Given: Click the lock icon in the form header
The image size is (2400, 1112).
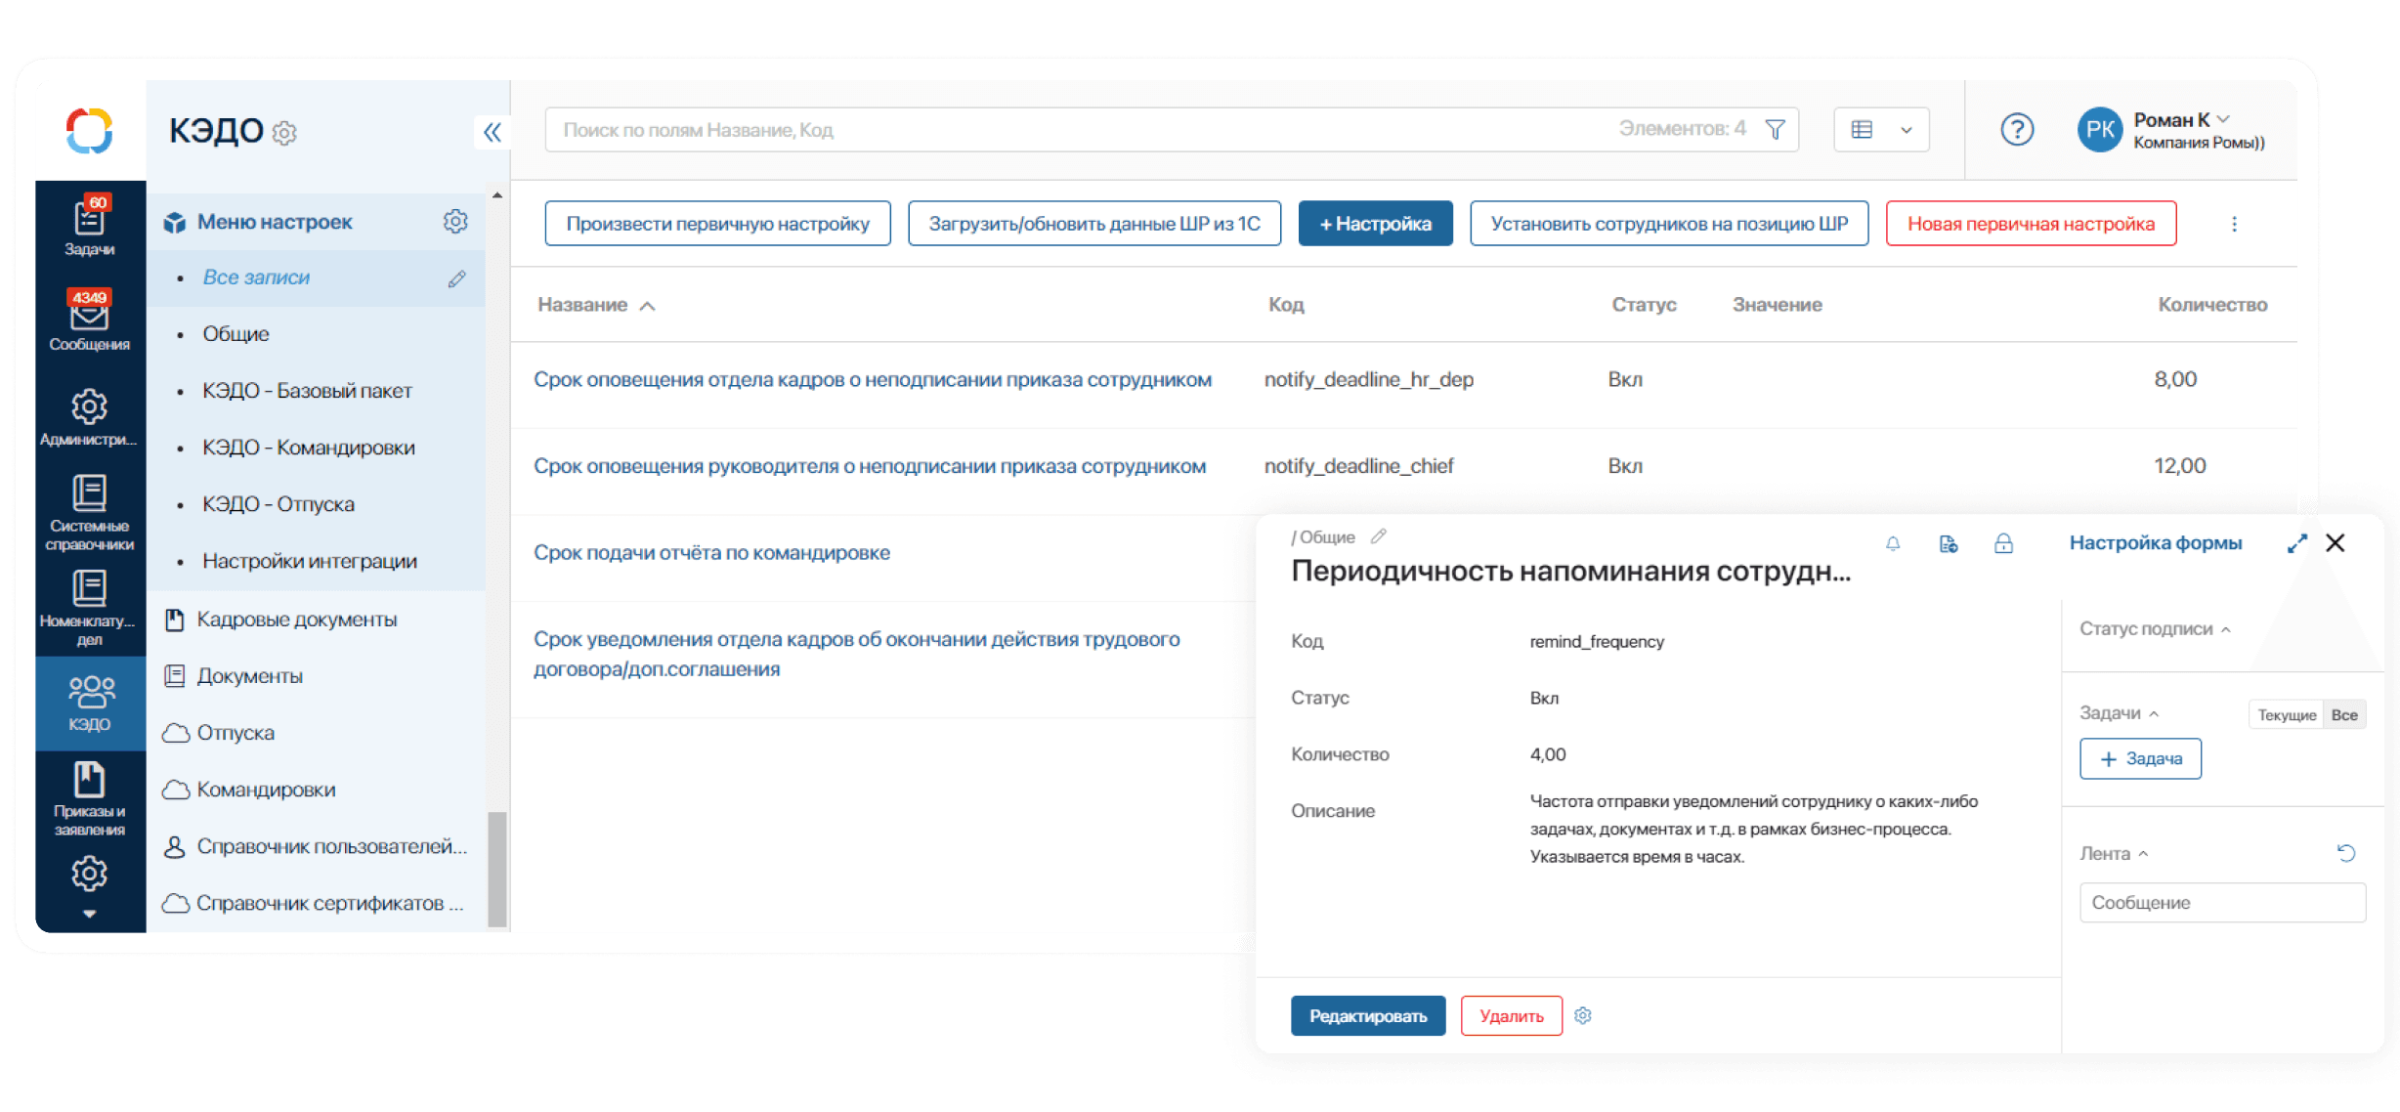Looking at the screenshot, I should click(x=2003, y=543).
